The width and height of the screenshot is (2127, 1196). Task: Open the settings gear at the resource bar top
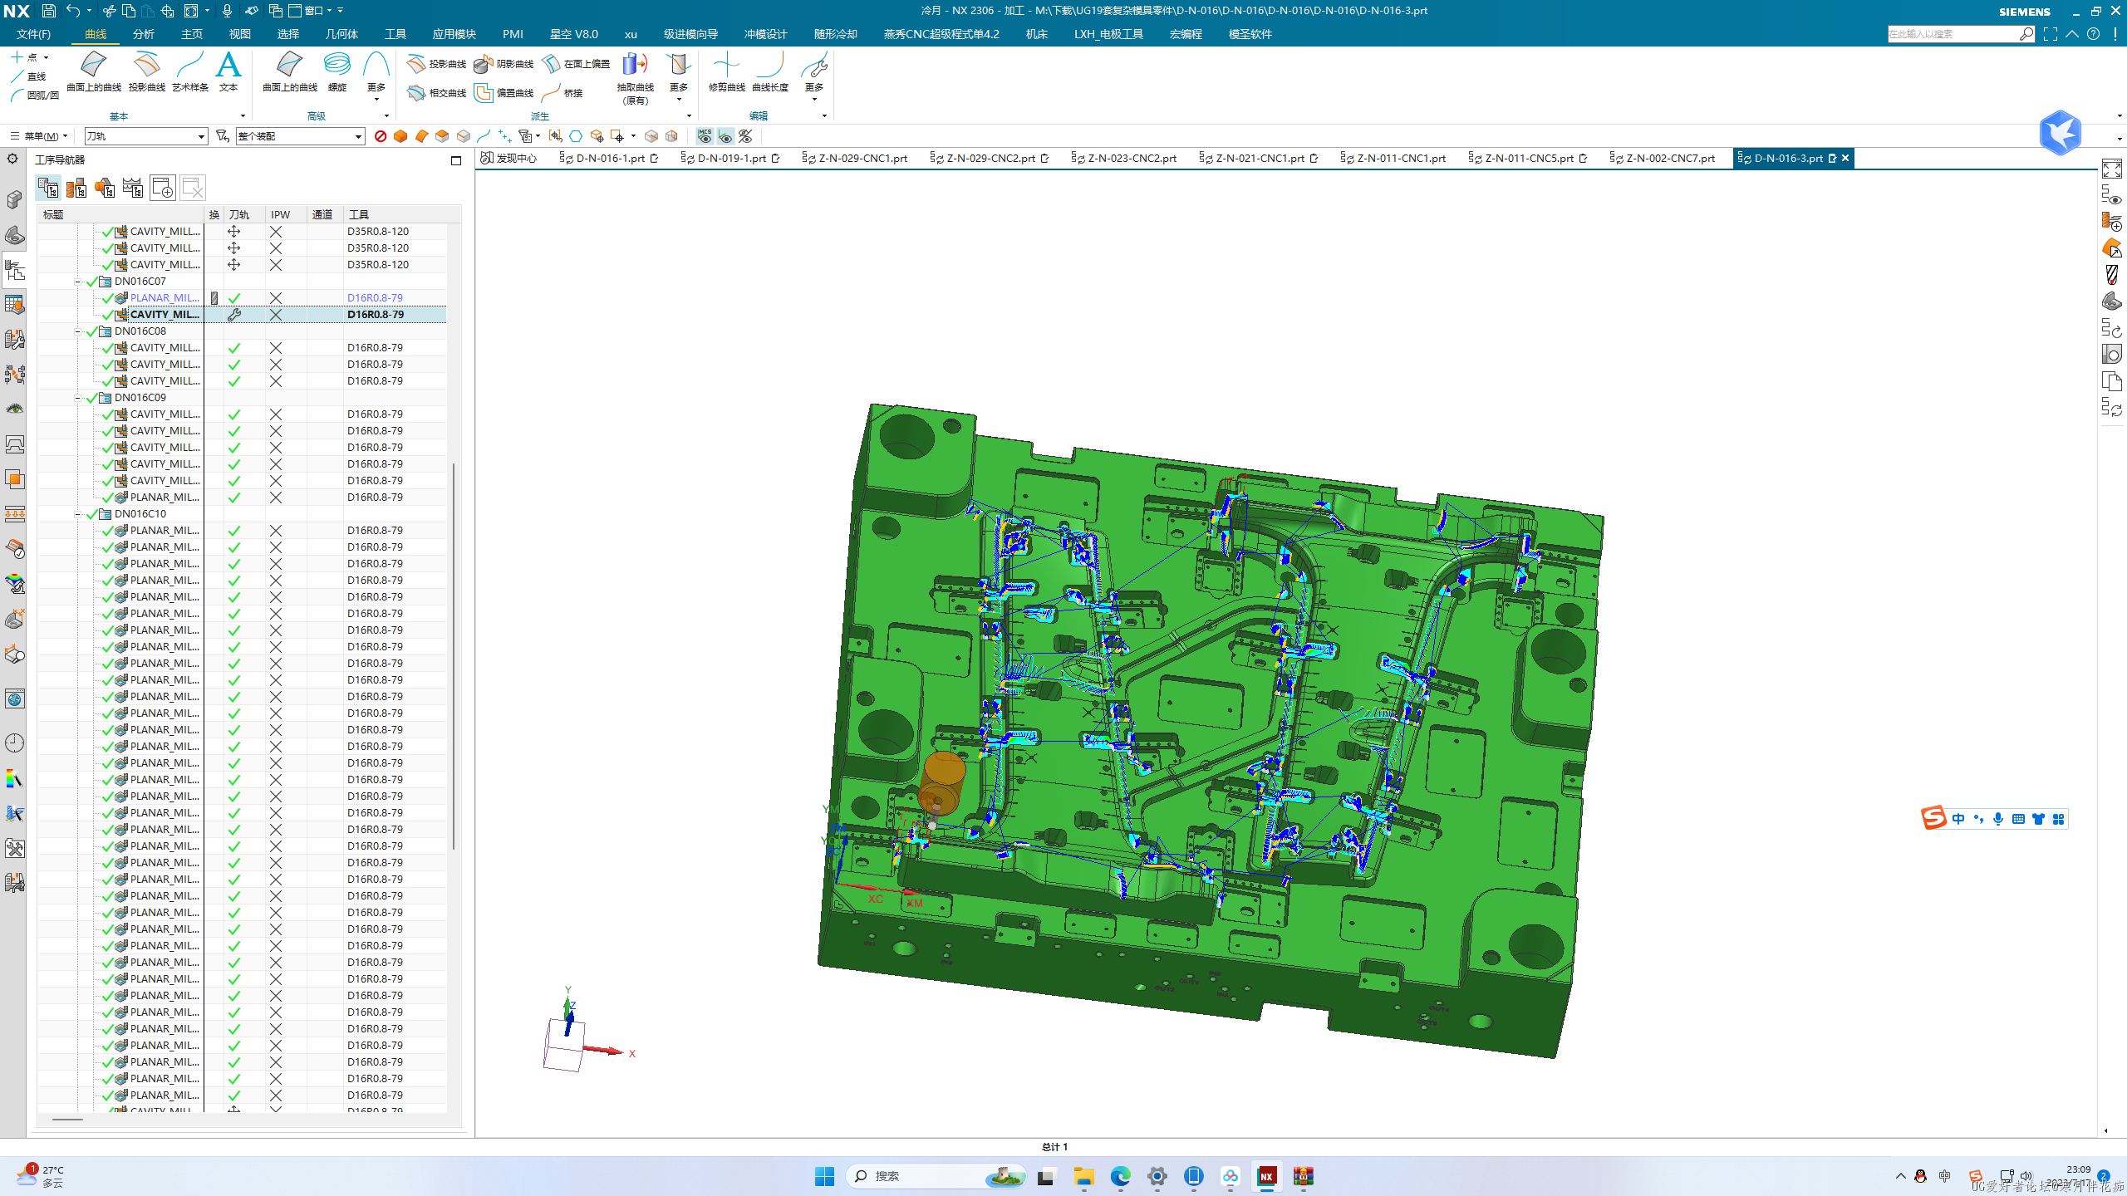(13, 159)
